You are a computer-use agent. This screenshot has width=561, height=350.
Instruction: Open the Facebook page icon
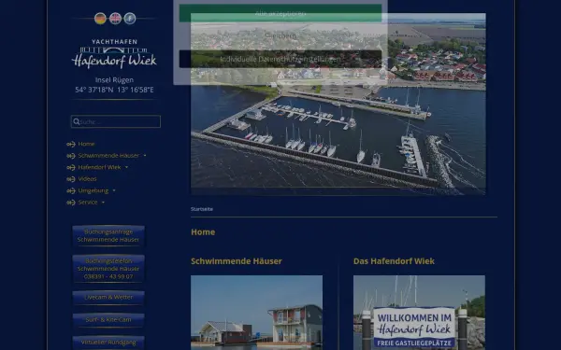coord(130,19)
